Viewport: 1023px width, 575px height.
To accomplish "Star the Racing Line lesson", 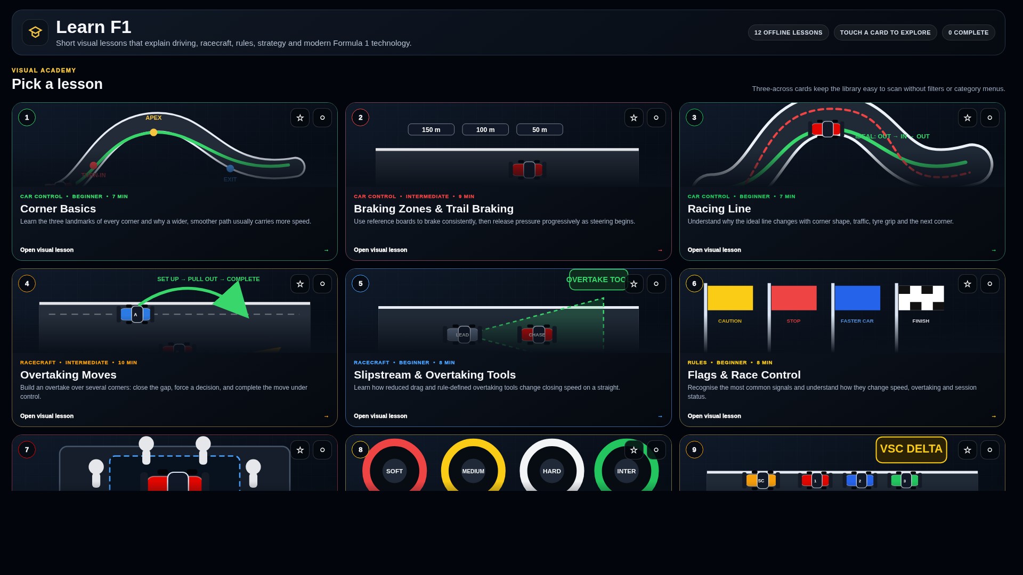I will click(967, 118).
